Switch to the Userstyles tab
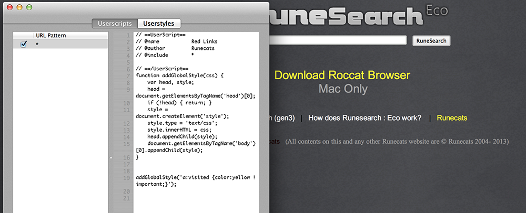Image resolution: width=526 pixels, height=213 pixels. (x=159, y=24)
